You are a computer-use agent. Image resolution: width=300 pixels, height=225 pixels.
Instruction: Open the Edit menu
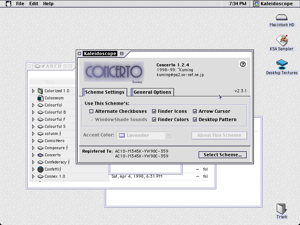pyautogui.click(x=34, y=4)
